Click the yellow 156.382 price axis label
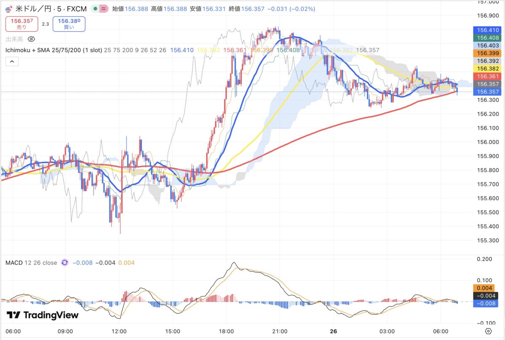The image size is (505, 340). pos(488,69)
